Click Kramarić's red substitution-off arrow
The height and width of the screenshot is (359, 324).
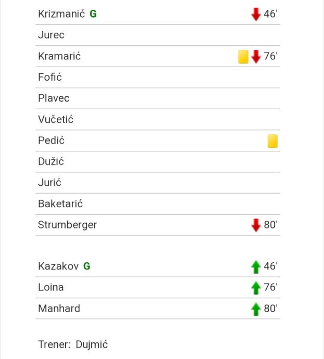[x=256, y=56]
